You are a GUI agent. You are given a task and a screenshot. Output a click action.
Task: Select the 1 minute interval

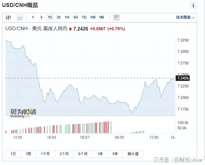pyautogui.click(x=33, y=17)
